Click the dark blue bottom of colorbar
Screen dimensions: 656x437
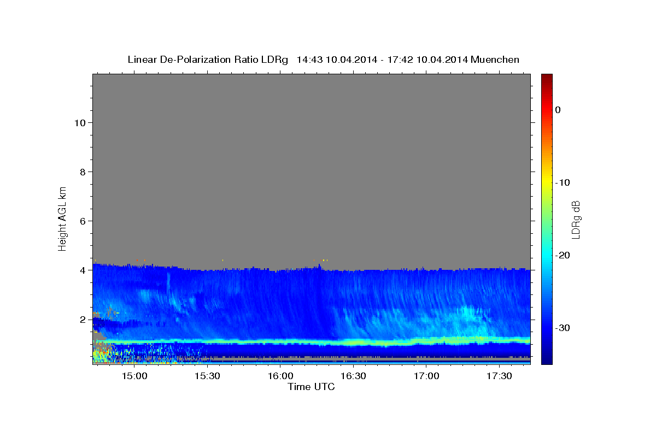547,358
